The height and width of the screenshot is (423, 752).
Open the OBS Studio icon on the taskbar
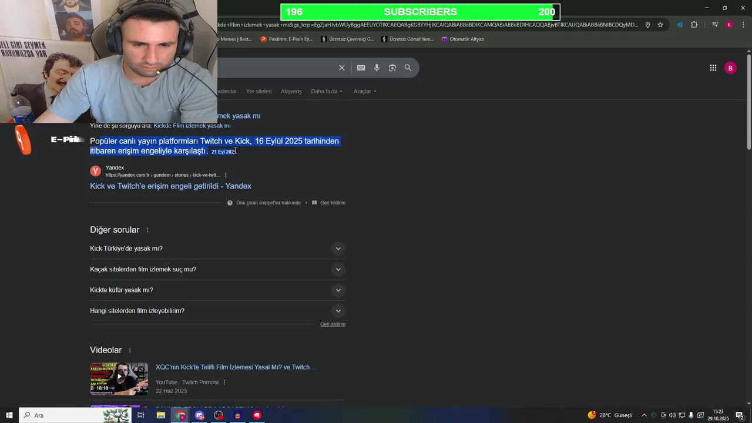coord(219,415)
